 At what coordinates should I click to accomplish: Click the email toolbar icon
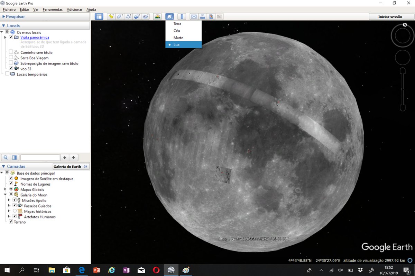[194, 16]
